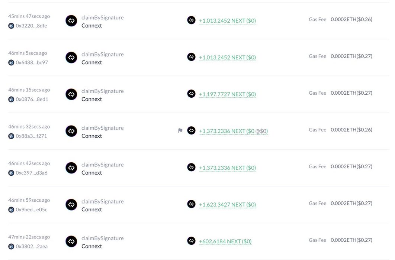
Task: Click the NEXT token icon beside +1,623.3427 NEXT
Action: (191, 204)
